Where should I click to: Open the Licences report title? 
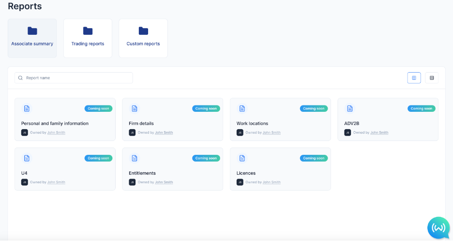pyautogui.click(x=246, y=173)
